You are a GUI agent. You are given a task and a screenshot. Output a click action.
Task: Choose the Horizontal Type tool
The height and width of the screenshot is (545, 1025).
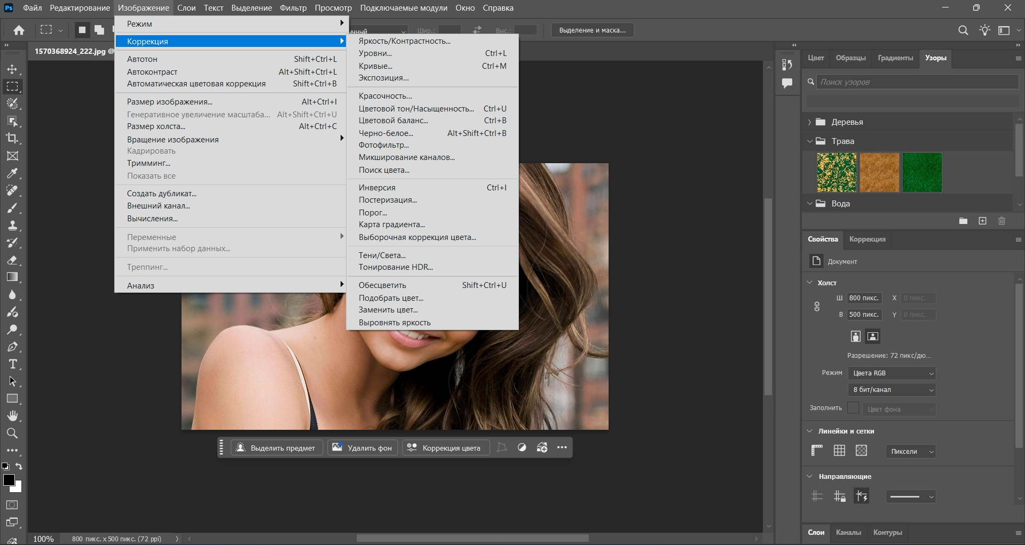[x=12, y=364]
